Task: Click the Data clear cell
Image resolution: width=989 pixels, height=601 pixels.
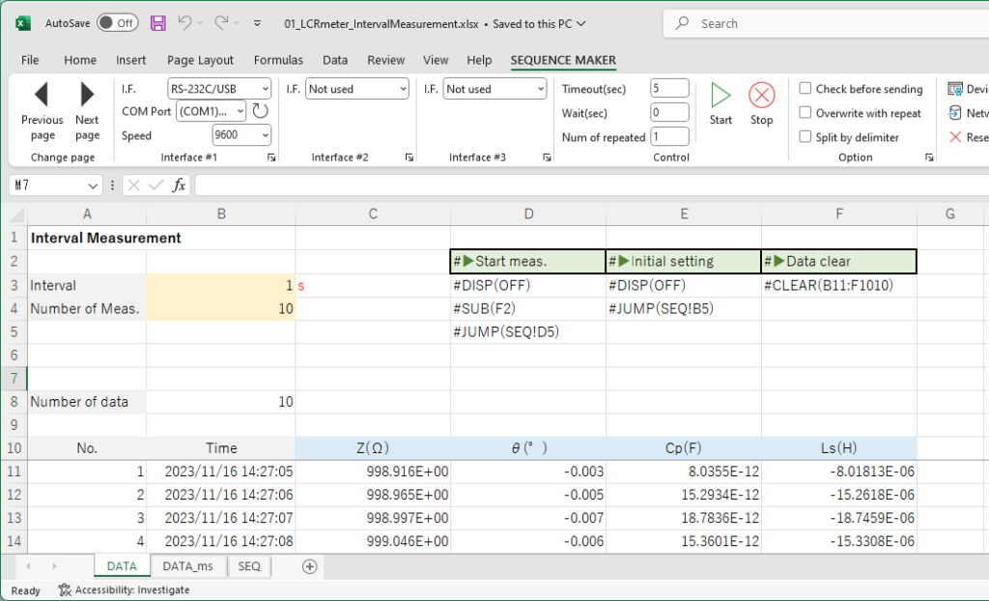Action: pos(839,261)
